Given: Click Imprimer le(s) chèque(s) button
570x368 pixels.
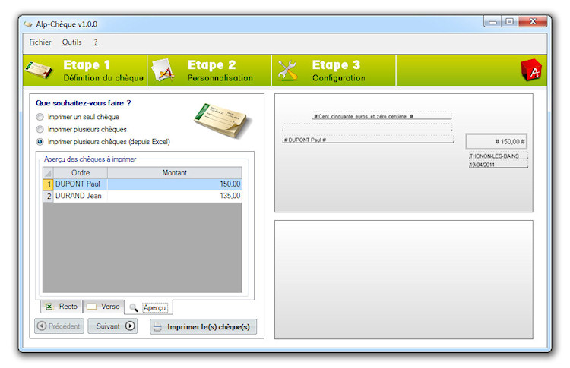Looking at the screenshot, I should tap(203, 327).
